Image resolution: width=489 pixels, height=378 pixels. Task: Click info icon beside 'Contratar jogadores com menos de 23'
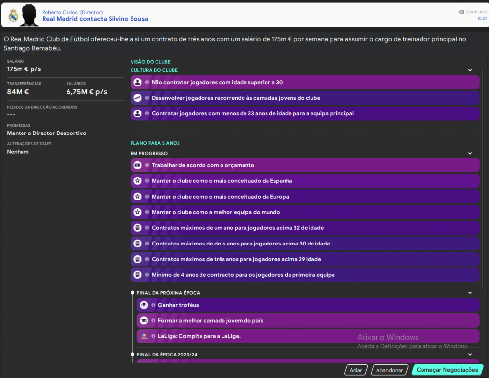pyautogui.click(x=147, y=113)
